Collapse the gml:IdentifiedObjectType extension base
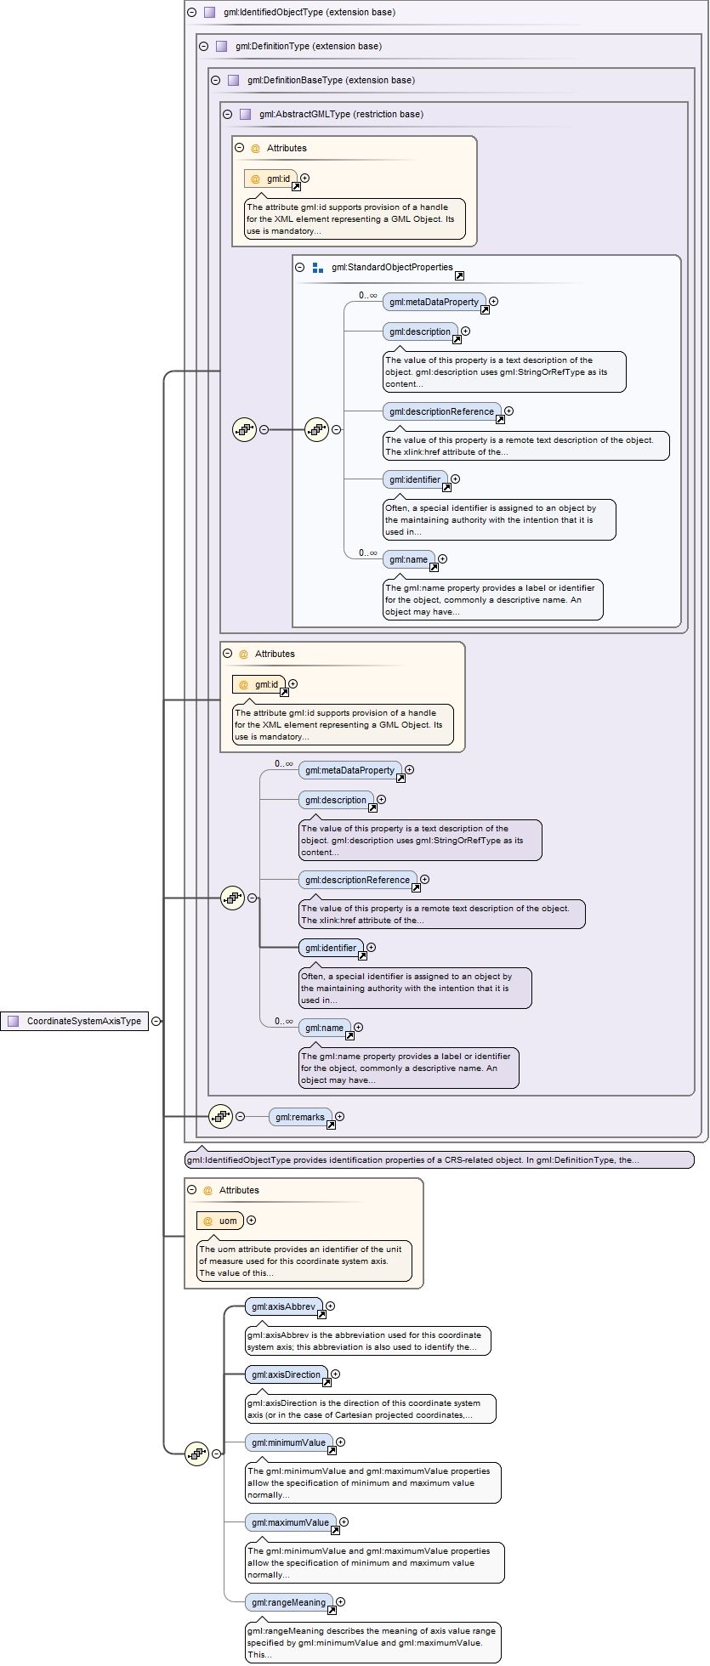 [x=191, y=13]
